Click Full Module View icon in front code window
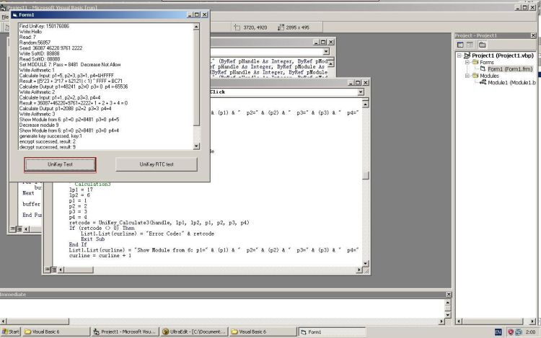Screen dimensions: 541x338 [x=53, y=270]
